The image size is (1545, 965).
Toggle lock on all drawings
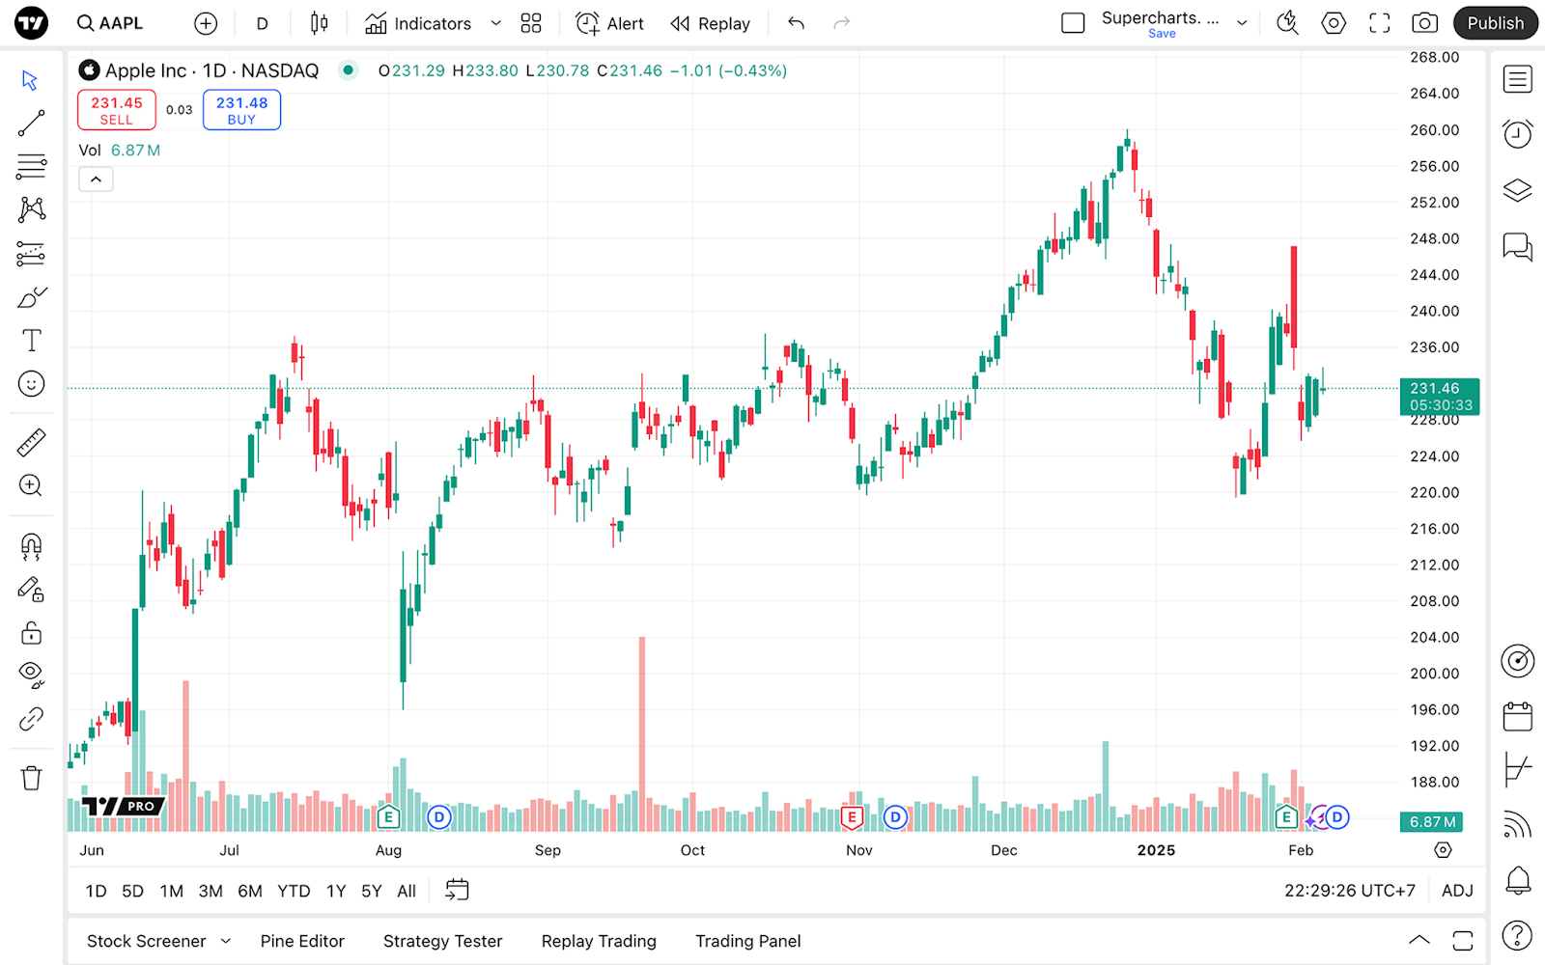pyautogui.click(x=31, y=633)
